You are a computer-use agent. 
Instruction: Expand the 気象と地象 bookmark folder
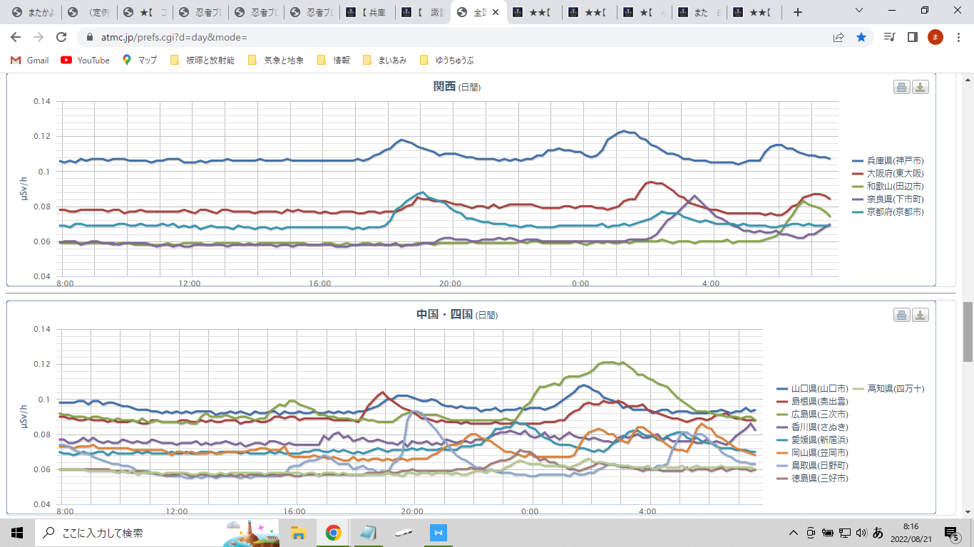pos(275,61)
